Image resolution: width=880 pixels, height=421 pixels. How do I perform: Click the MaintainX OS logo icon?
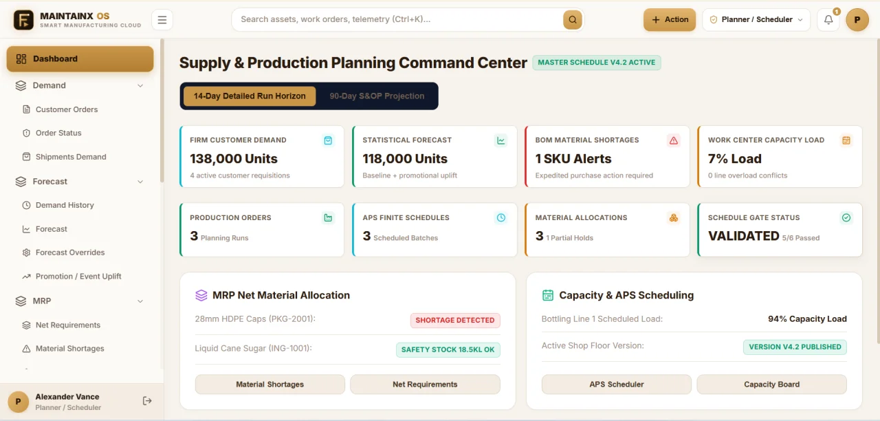[23, 20]
